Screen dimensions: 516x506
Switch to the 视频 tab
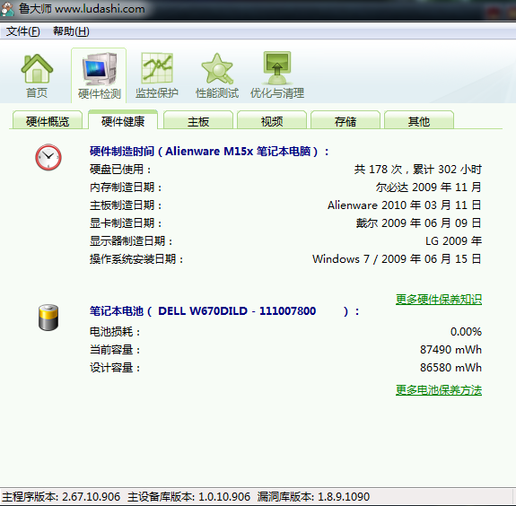tap(272, 121)
